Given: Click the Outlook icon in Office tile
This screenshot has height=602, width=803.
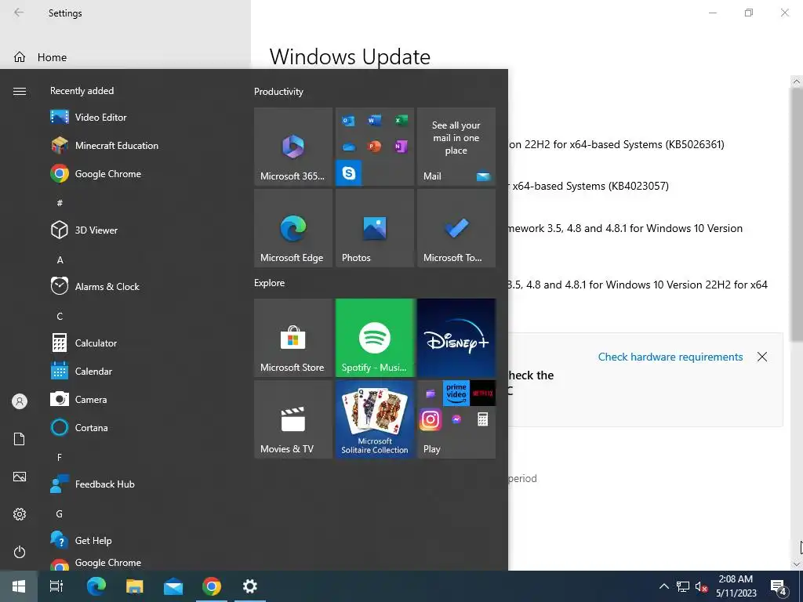Looking at the screenshot, I should point(348,121).
